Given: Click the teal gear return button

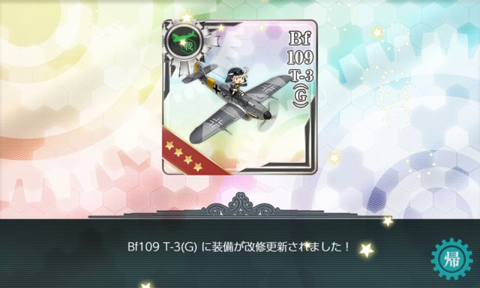Looking at the screenshot, I should tap(451, 259).
